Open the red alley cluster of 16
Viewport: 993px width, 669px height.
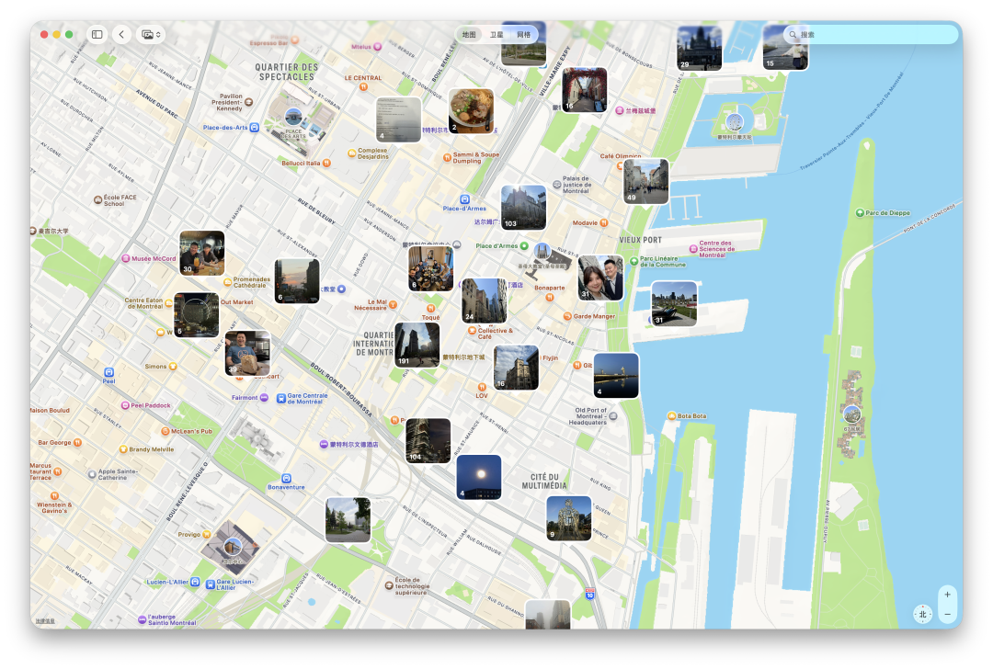[x=585, y=90]
